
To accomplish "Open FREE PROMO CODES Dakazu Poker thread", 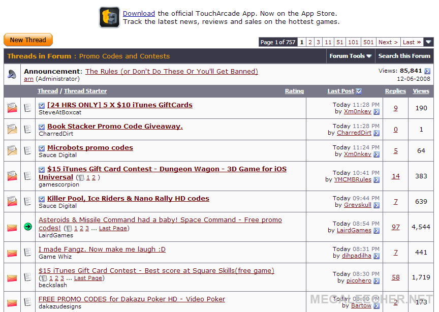I will pyautogui.click(x=132, y=299).
